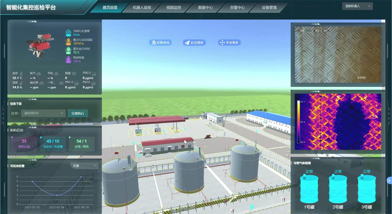
Task: Open the 巡检机器人 selector dropdown
Action: click(x=357, y=6)
